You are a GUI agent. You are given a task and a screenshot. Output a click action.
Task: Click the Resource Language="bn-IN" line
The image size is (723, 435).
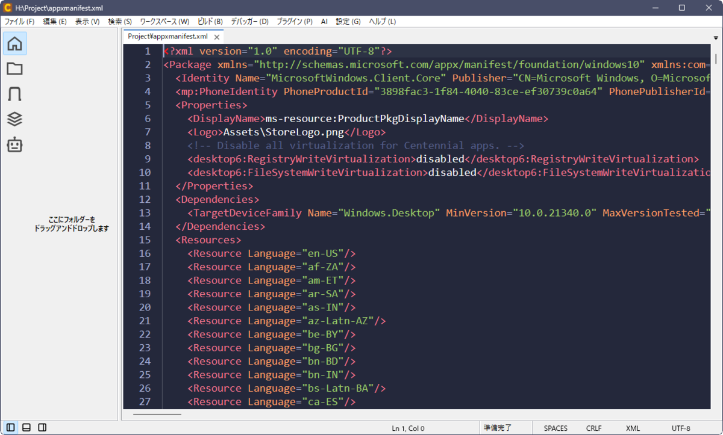pos(272,375)
